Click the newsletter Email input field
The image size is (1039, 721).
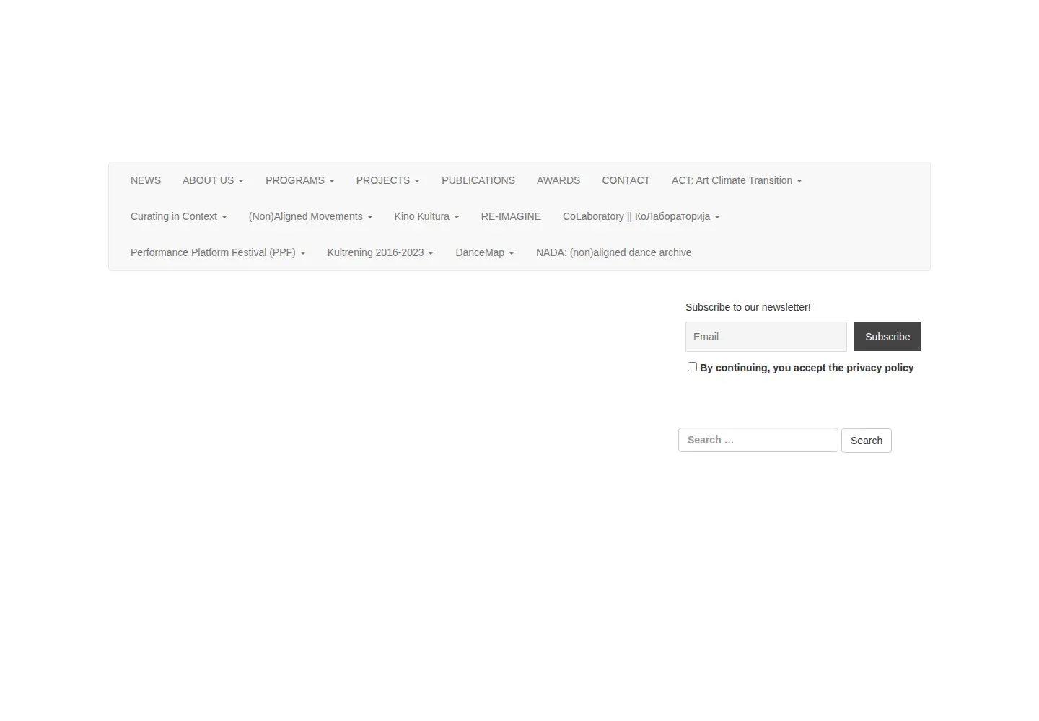point(766,337)
